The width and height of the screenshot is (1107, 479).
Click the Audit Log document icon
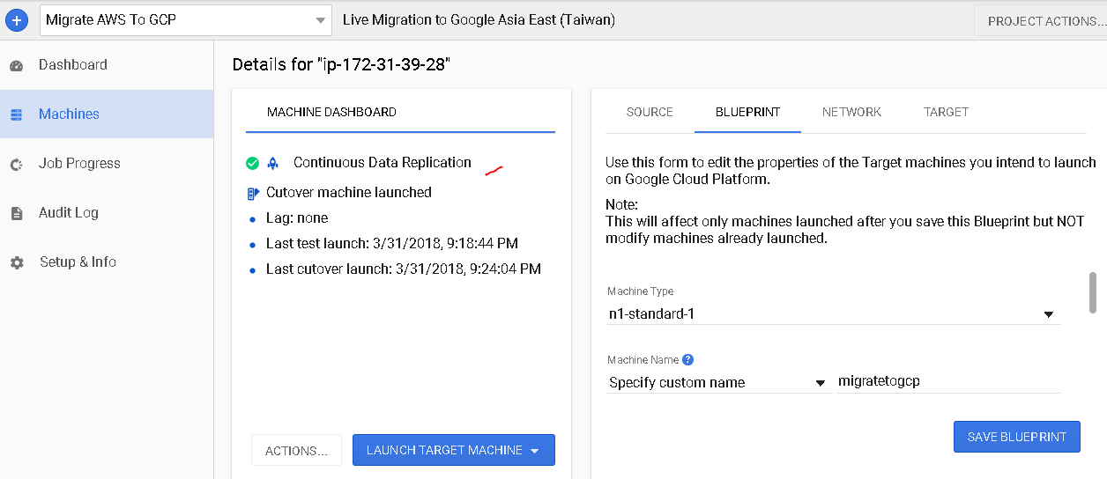pos(16,213)
